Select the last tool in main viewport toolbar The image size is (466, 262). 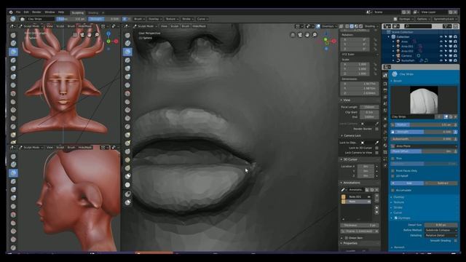[127, 202]
